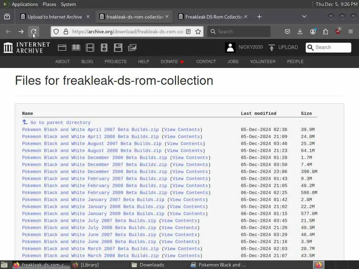Click the browser forward arrow

(21, 32)
